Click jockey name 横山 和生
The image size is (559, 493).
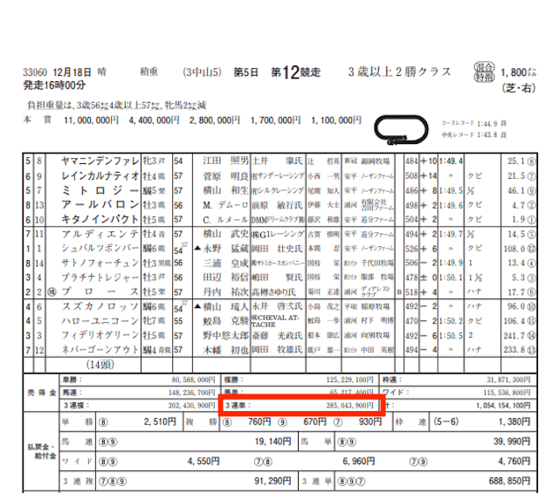coord(225,190)
